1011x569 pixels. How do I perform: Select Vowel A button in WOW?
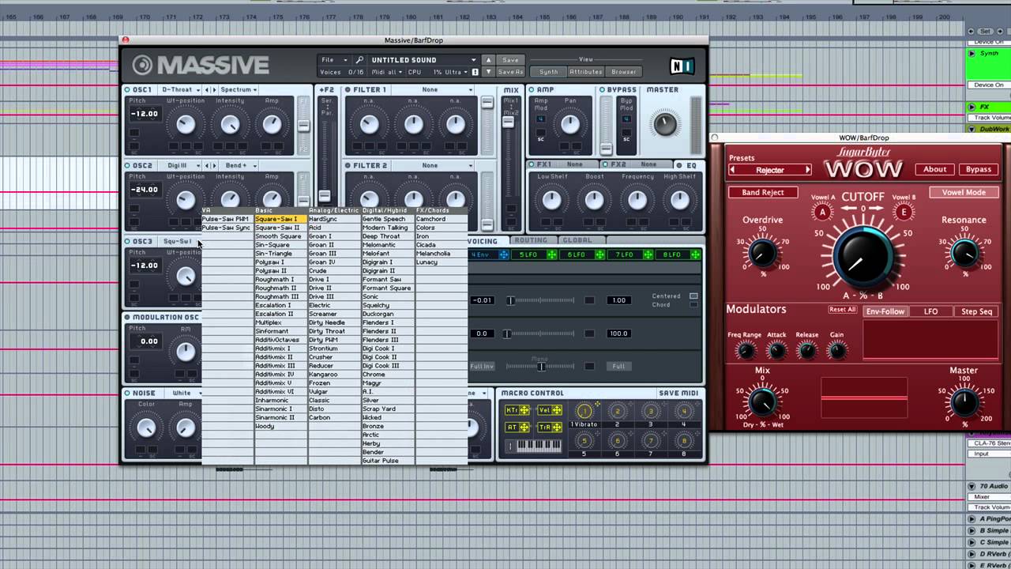[x=822, y=212]
